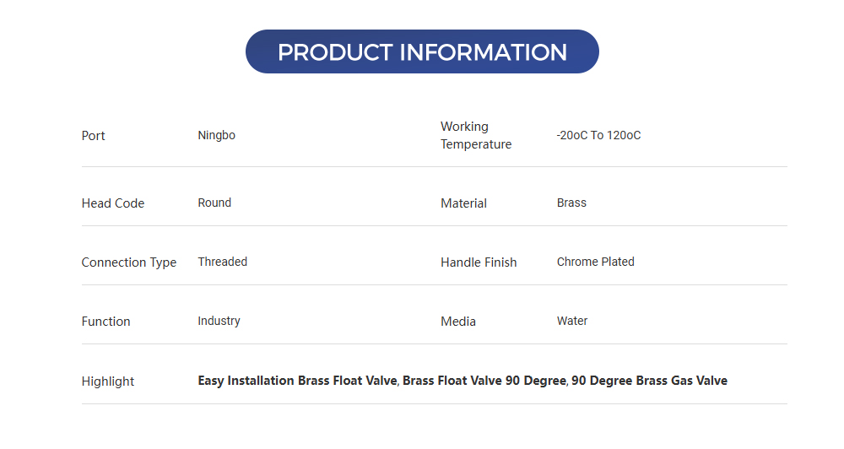The height and width of the screenshot is (449, 844).
Task: Click the Media label
Action: (x=457, y=322)
